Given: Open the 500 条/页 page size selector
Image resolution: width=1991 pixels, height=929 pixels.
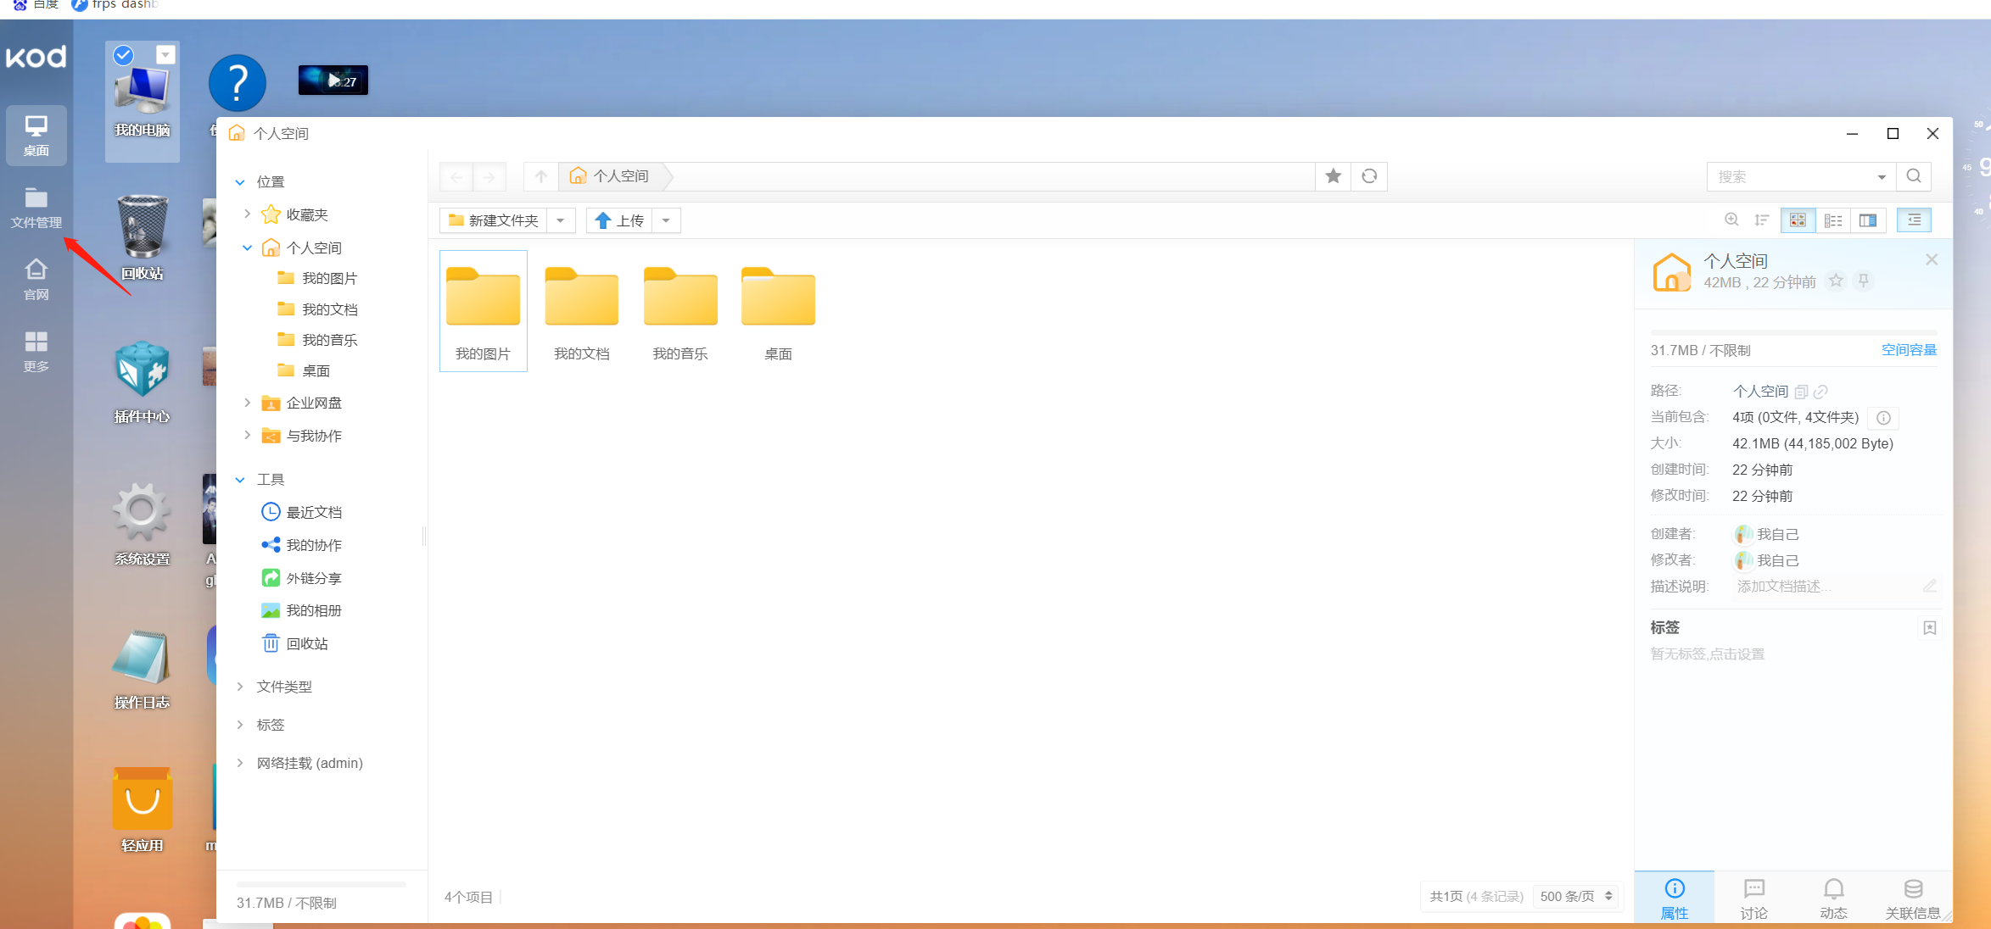Looking at the screenshot, I should coord(1576,896).
